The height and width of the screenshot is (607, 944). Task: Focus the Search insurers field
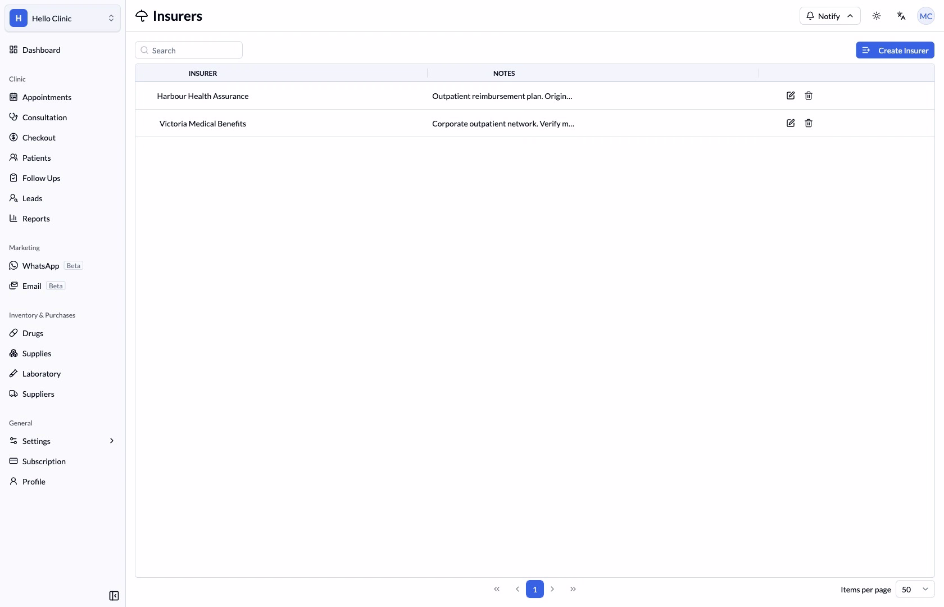(189, 50)
